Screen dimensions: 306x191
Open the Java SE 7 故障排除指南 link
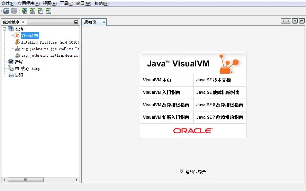(x=219, y=117)
